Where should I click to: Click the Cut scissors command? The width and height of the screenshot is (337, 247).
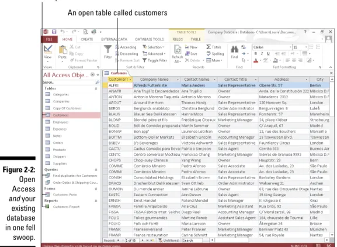pyautogui.click(x=75, y=47)
